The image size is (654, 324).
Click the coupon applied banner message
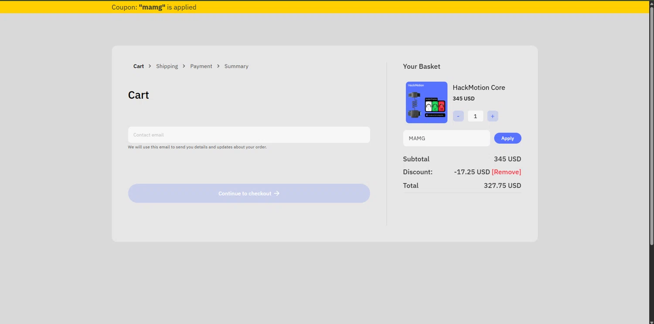[154, 7]
